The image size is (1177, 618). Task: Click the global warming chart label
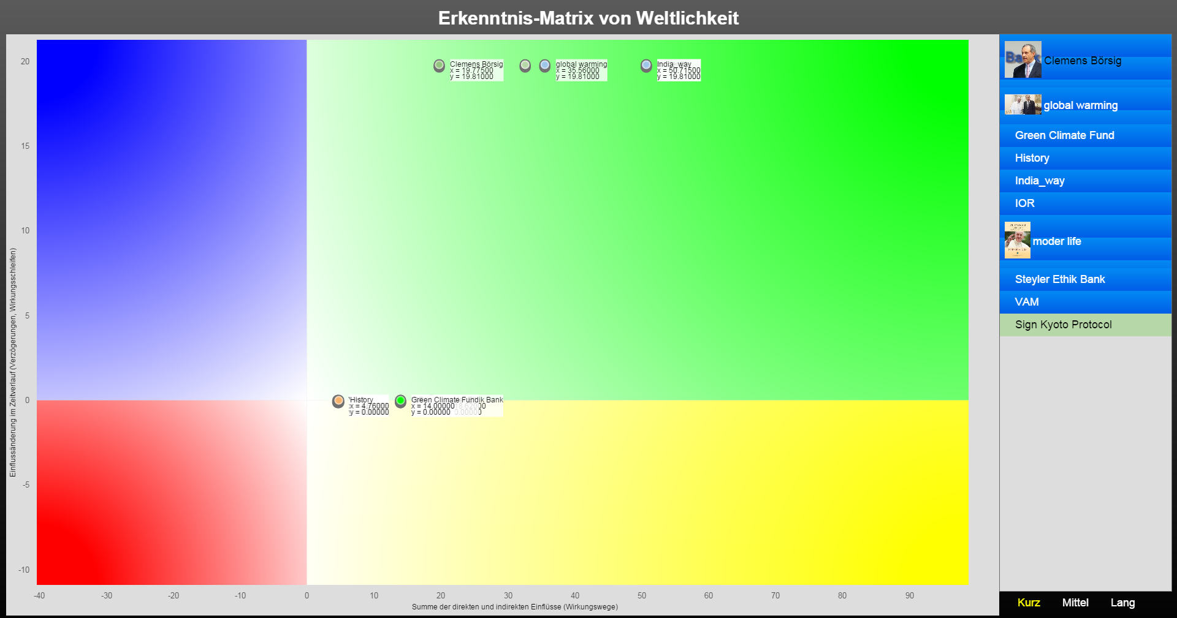581,64
